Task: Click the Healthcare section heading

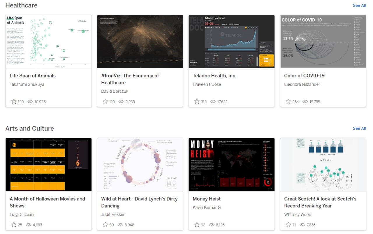Action: (x=21, y=5)
